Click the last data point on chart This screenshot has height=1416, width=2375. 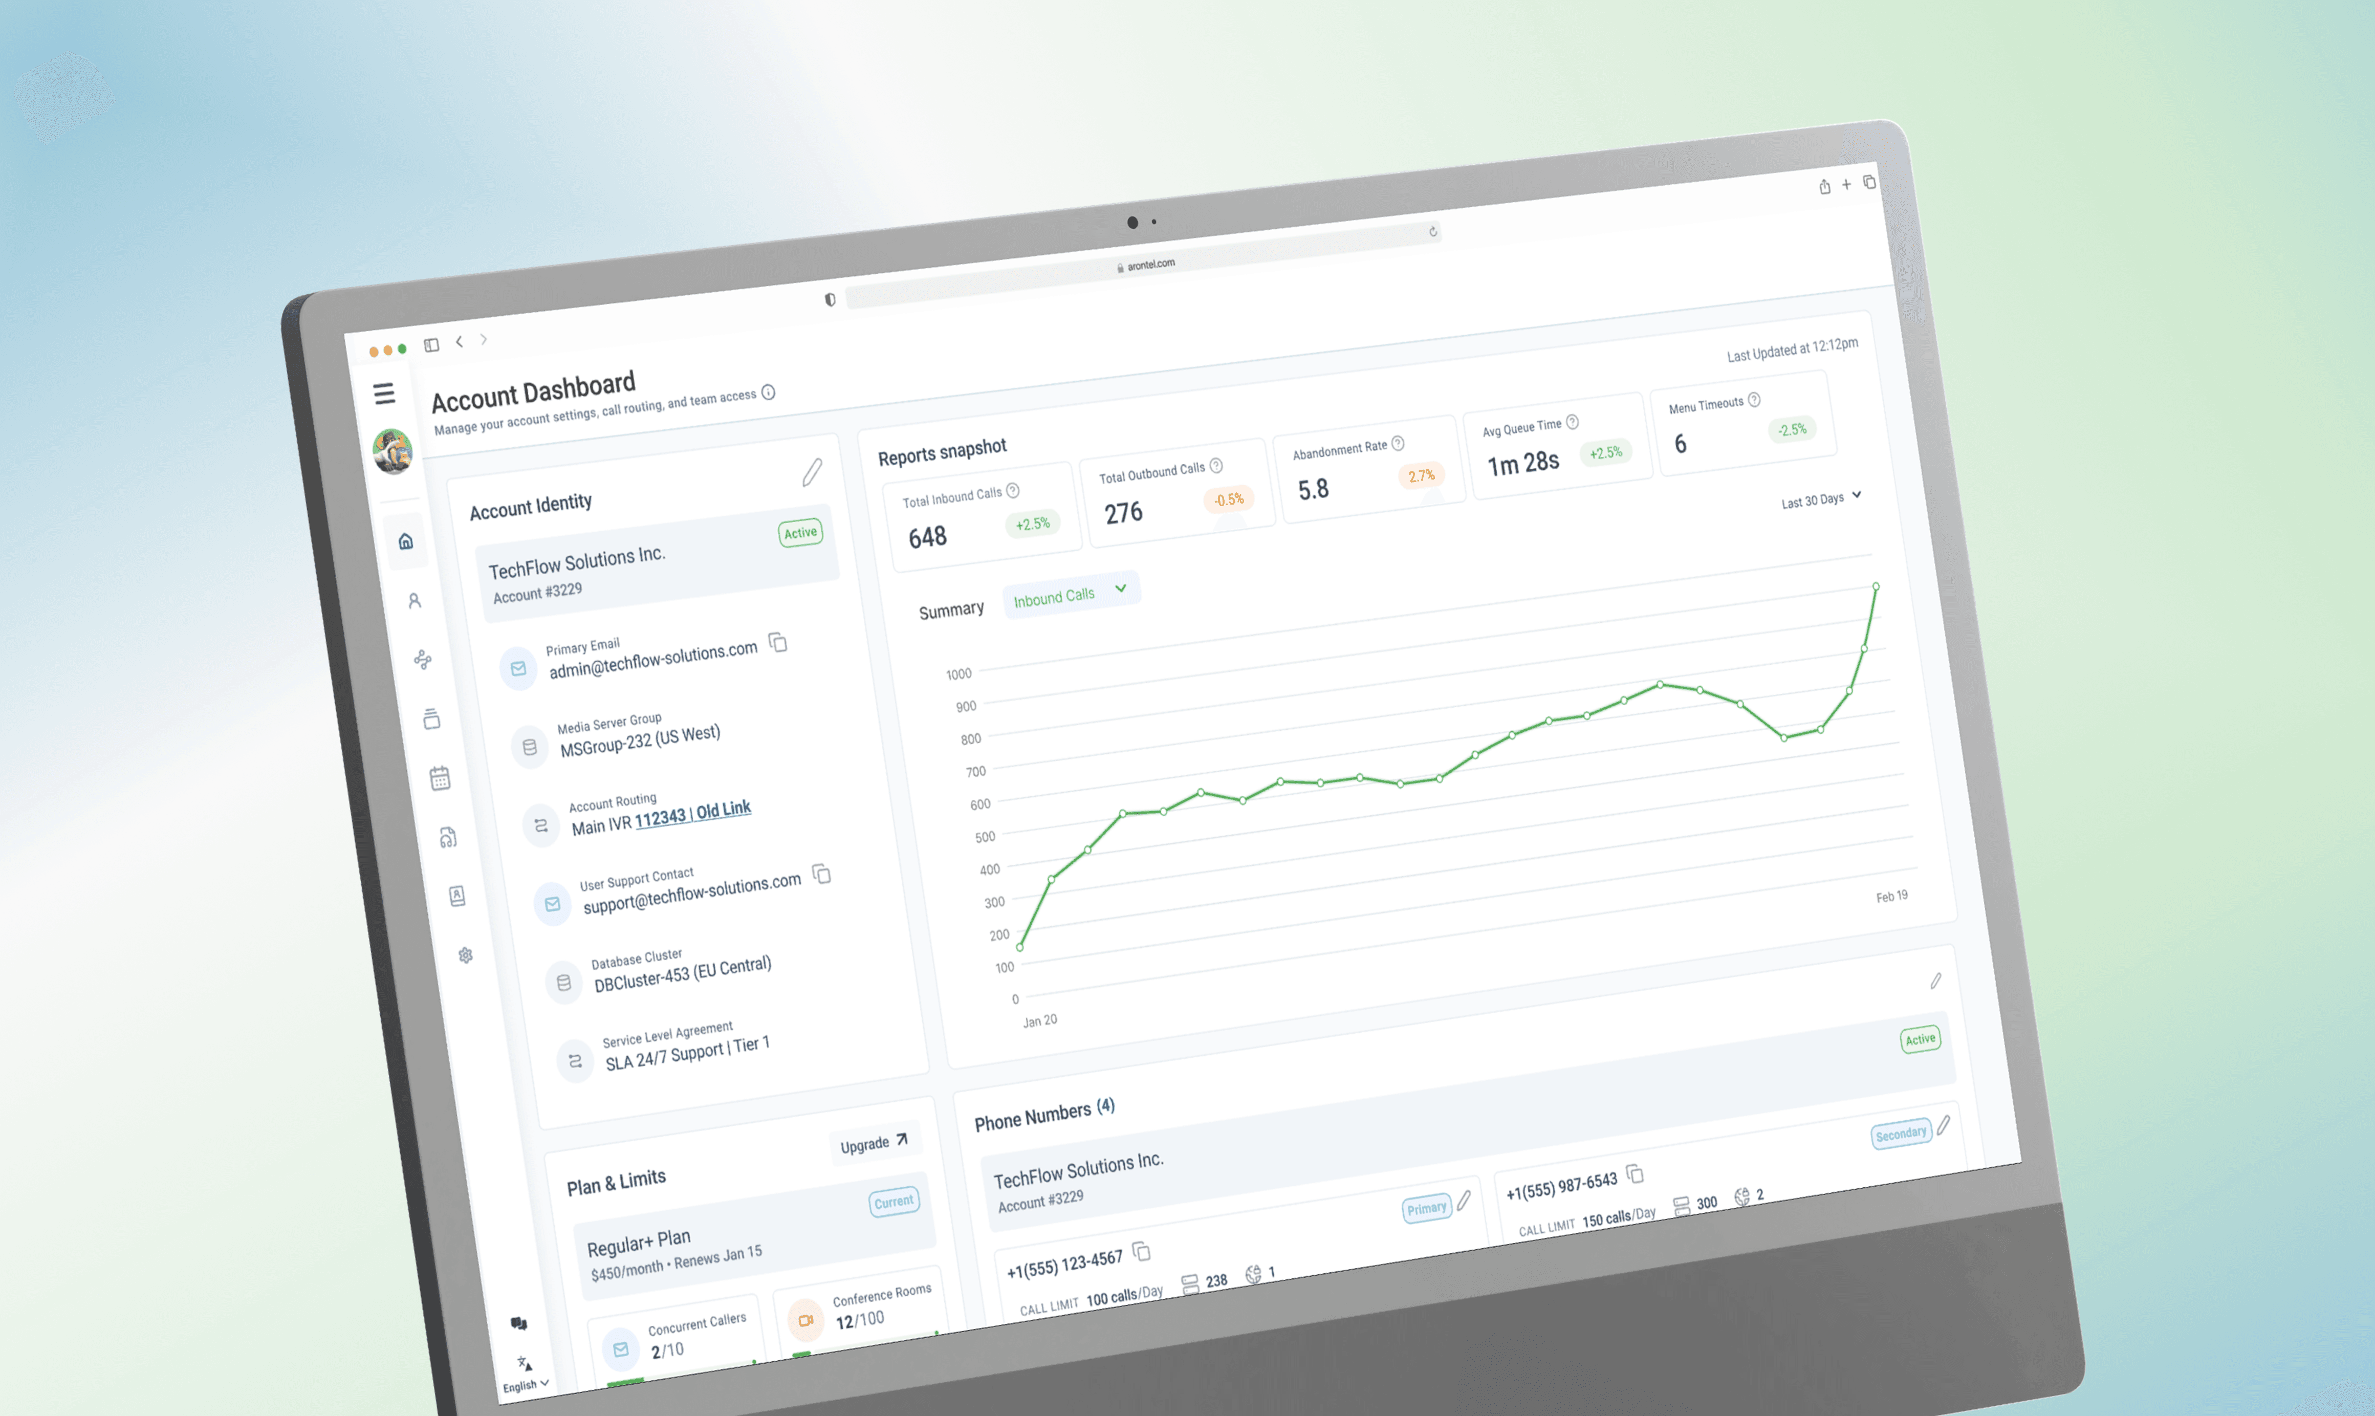pyautogui.click(x=1876, y=586)
